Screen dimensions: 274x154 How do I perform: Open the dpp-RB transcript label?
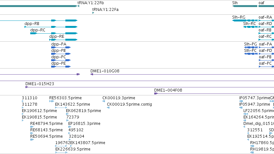click(x=32, y=24)
